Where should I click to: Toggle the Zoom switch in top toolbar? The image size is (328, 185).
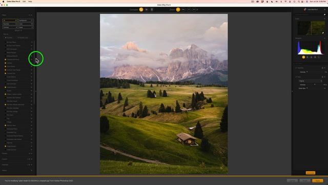178,9
